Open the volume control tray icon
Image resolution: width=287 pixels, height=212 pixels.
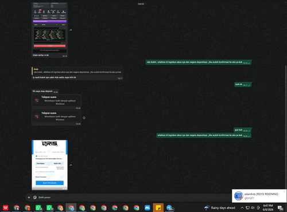point(253,207)
